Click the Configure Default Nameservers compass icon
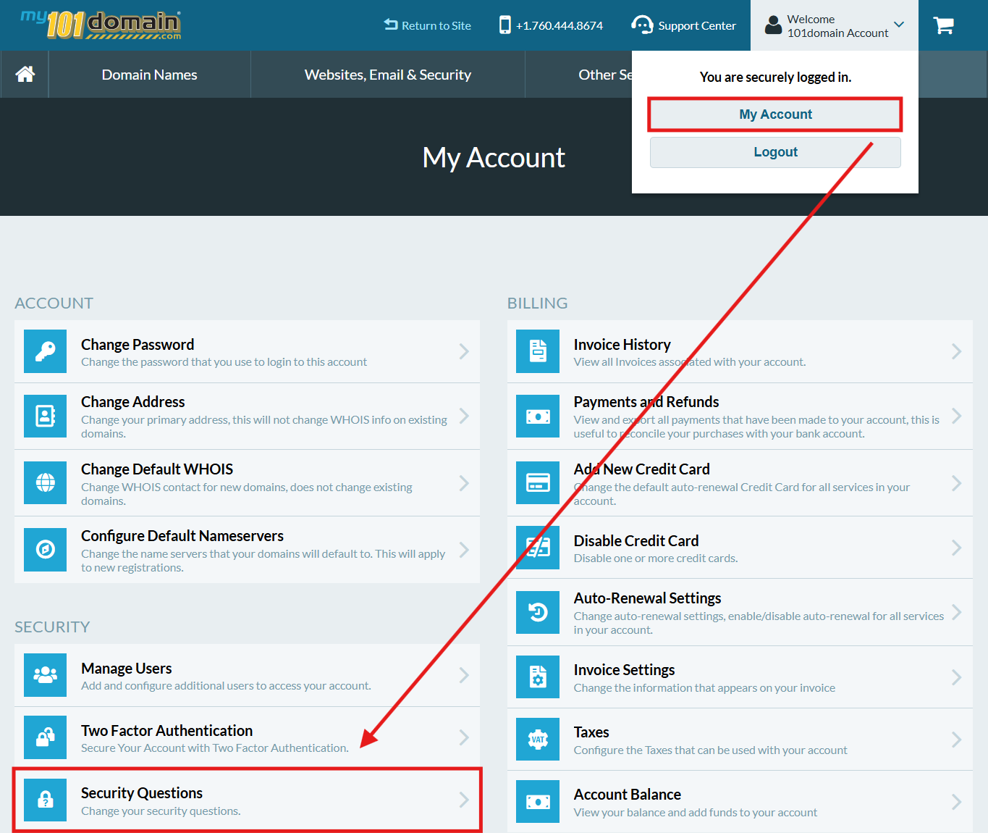988x833 pixels. (45, 550)
